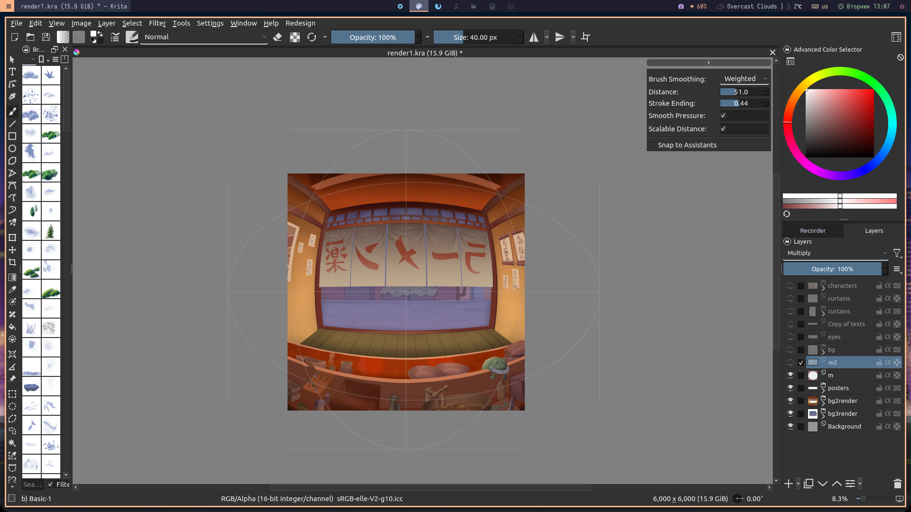Open the Brush Smoothing Weighted dropdown

click(744, 79)
